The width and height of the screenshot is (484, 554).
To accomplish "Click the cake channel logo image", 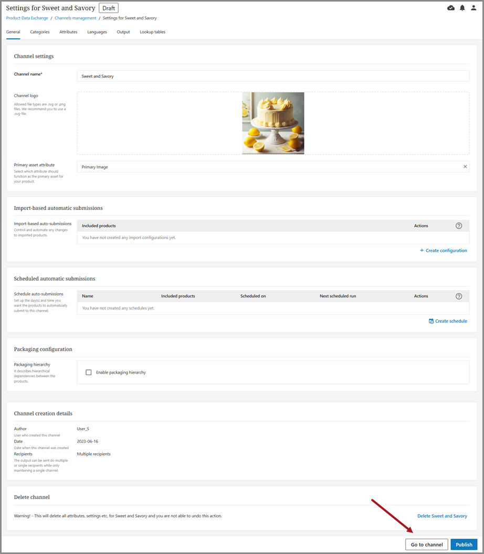I will 273,123.
